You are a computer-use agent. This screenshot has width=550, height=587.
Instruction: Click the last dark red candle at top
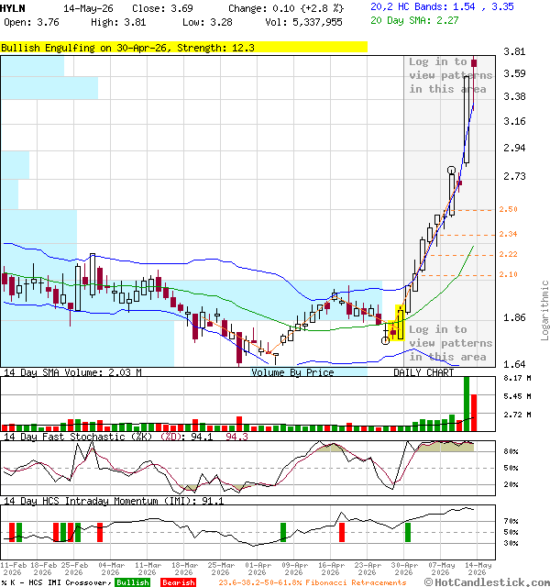[x=474, y=63]
